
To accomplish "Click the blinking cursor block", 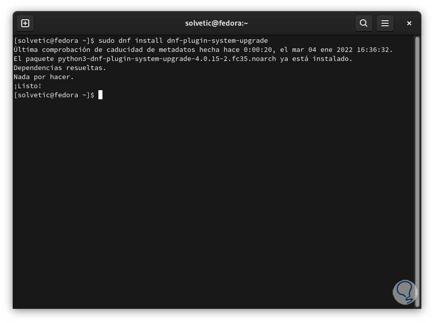I will tap(100, 95).
